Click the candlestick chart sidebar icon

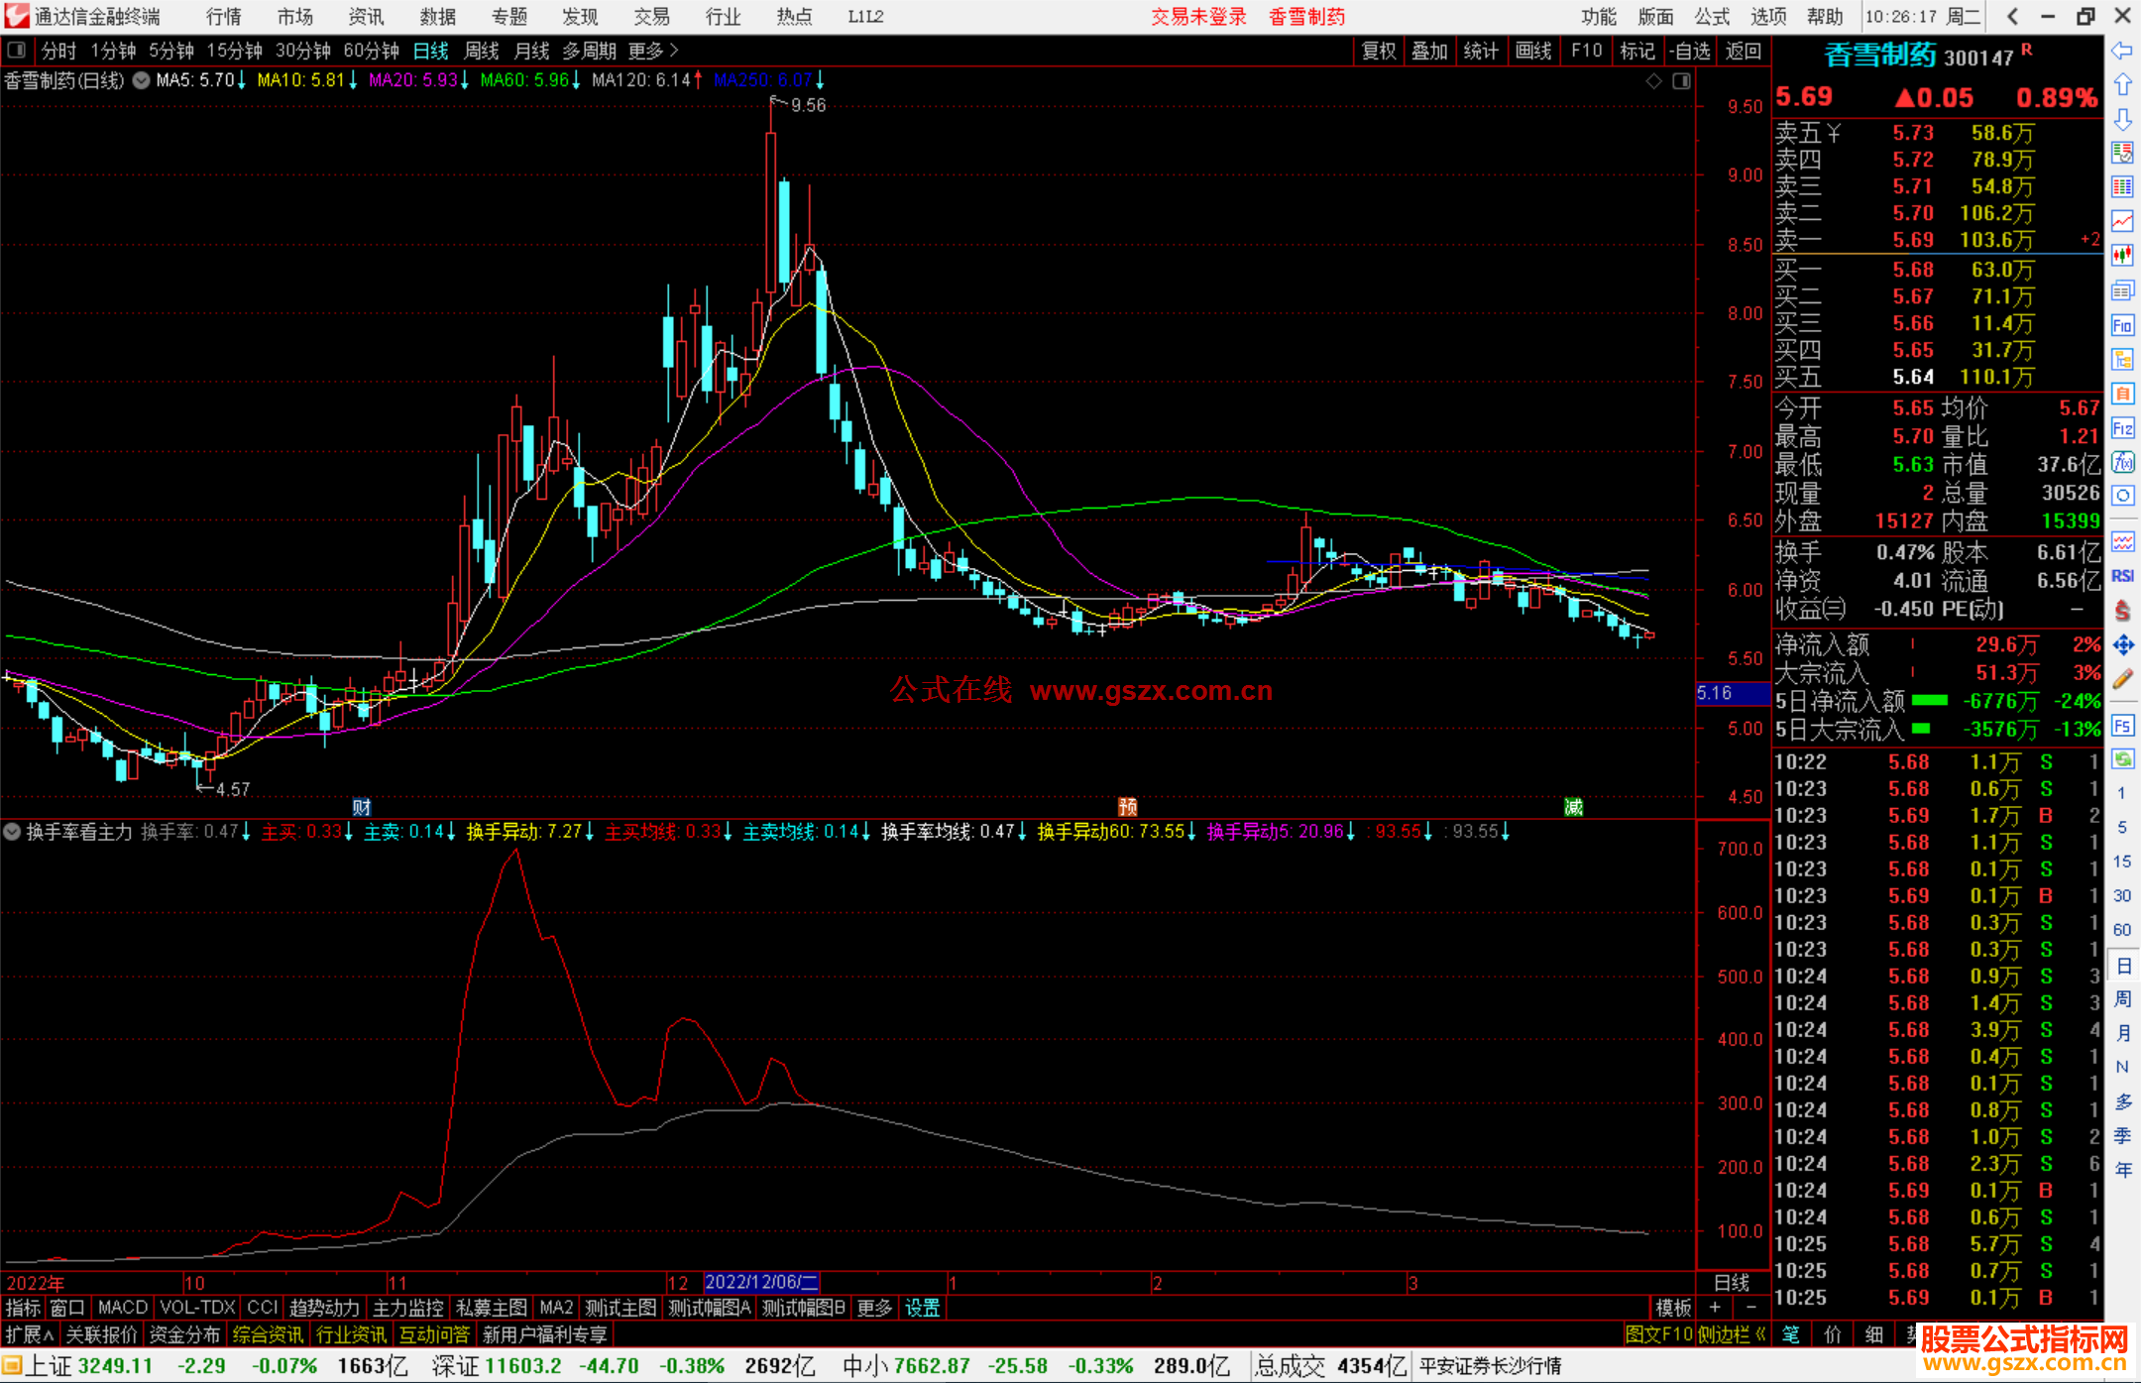(x=2122, y=255)
